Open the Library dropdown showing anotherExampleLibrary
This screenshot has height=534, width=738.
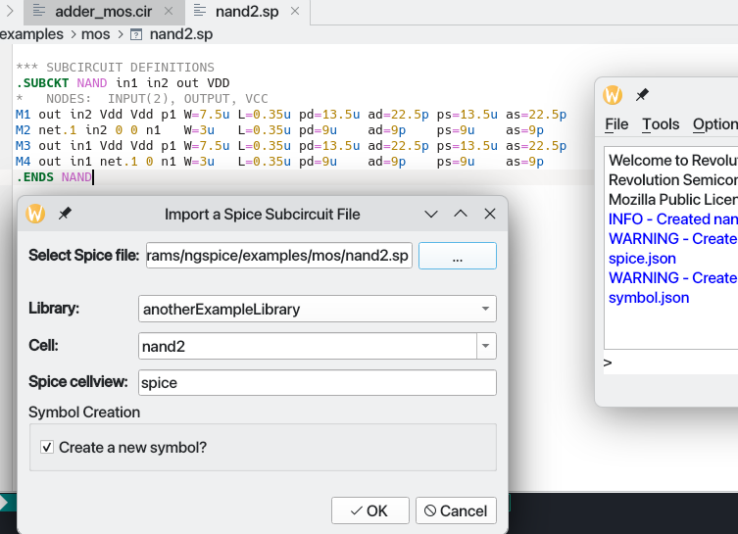point(318,309)
